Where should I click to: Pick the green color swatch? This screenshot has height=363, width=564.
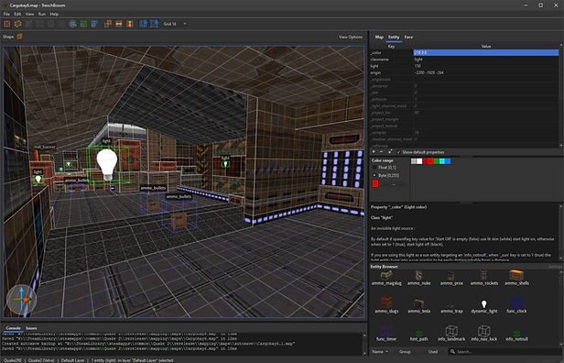click(437, 161)
